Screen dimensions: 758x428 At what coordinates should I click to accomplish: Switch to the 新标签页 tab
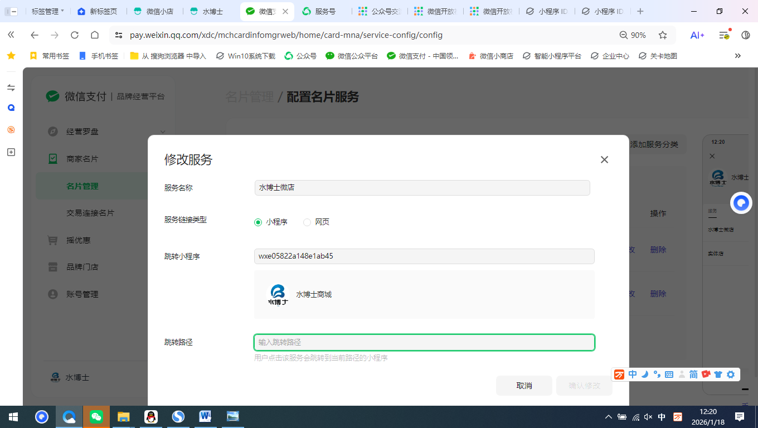[x=97, y=11]
